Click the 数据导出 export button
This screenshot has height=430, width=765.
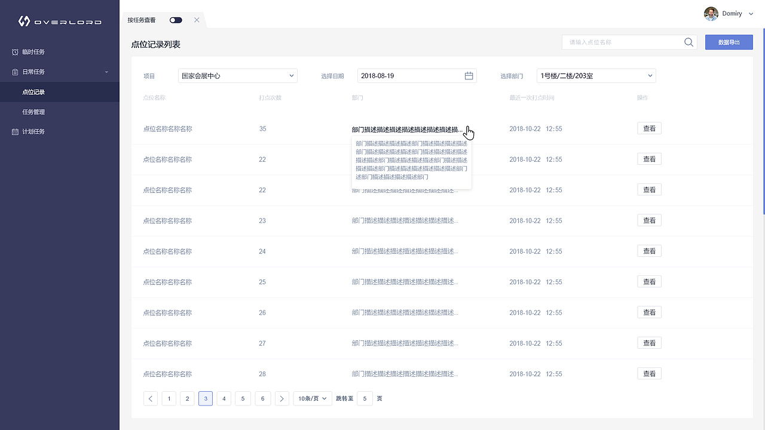click(x=729, y=42)
